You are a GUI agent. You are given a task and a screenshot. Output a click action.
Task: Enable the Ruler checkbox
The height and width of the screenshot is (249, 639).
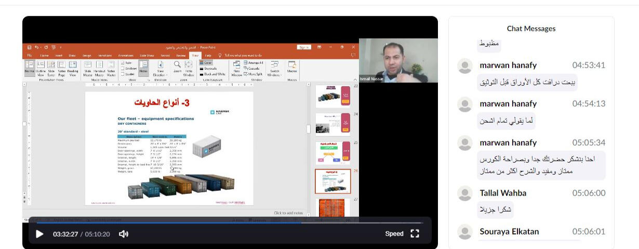(x=123, y=62)
